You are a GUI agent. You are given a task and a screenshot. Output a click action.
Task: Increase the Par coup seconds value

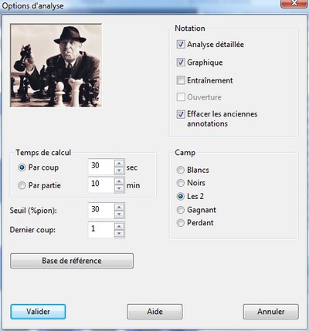pyautogui.click(x=119, y=164)
